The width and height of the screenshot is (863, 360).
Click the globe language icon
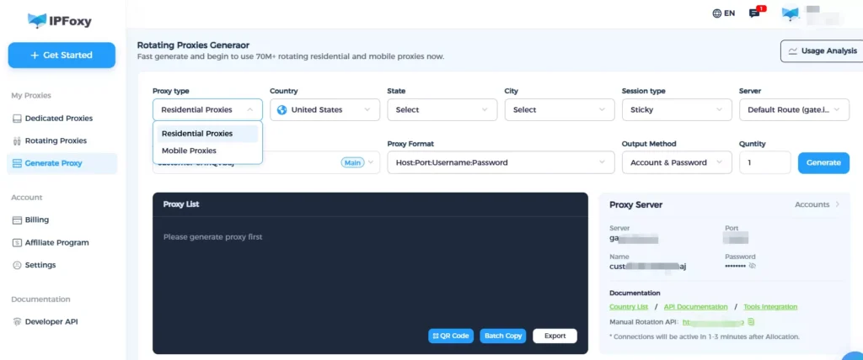(716, 13)
